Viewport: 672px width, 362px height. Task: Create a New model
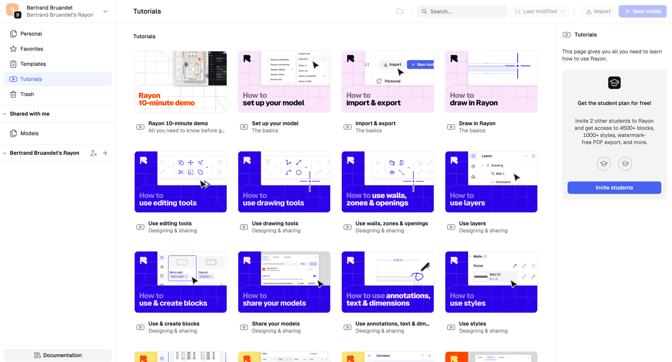click(643, 12)
